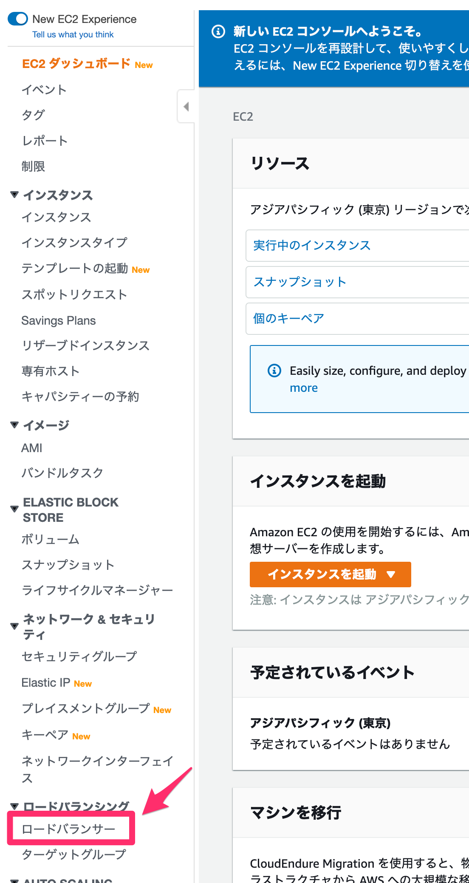This screenshot has width=469, height=883.
Task: Navigate to セキュリティグループ
Action: 79,657
